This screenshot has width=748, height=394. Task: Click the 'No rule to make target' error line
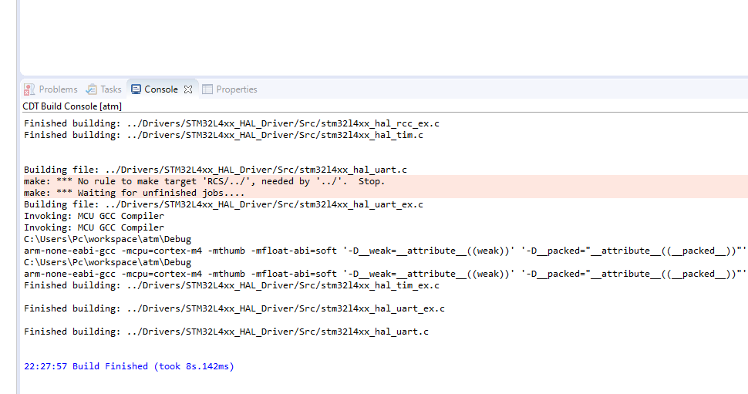click(204, 181)
